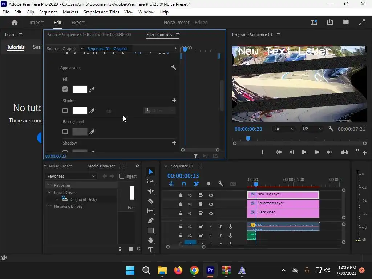Select the Hand tool
Screen dimensions: 372x279
click(x=151, y=240)
